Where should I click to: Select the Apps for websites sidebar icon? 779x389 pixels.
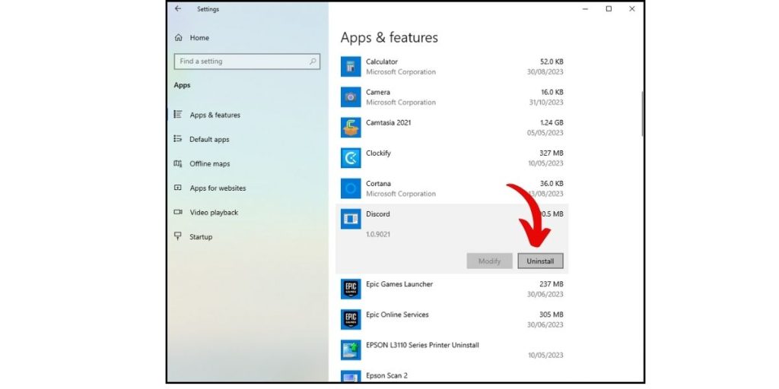click(x=178, y=188)
